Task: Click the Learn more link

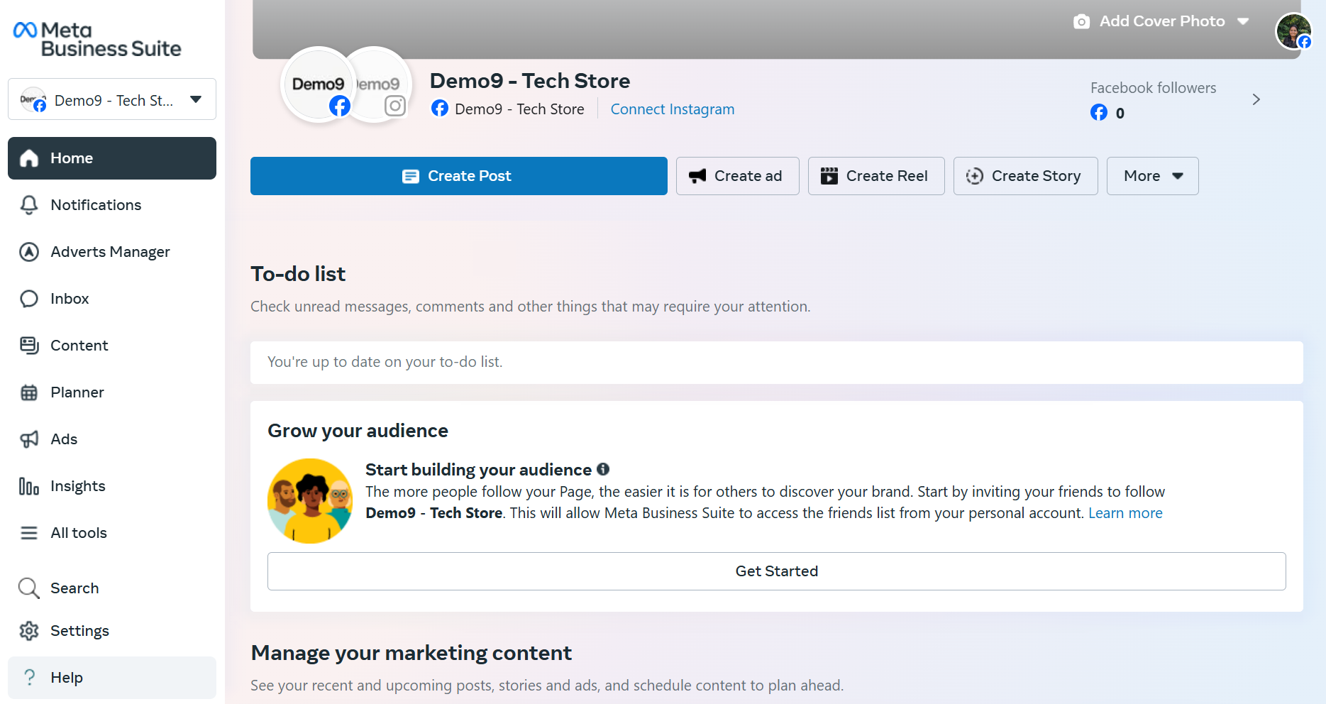Action: [x=1126, y=513]
